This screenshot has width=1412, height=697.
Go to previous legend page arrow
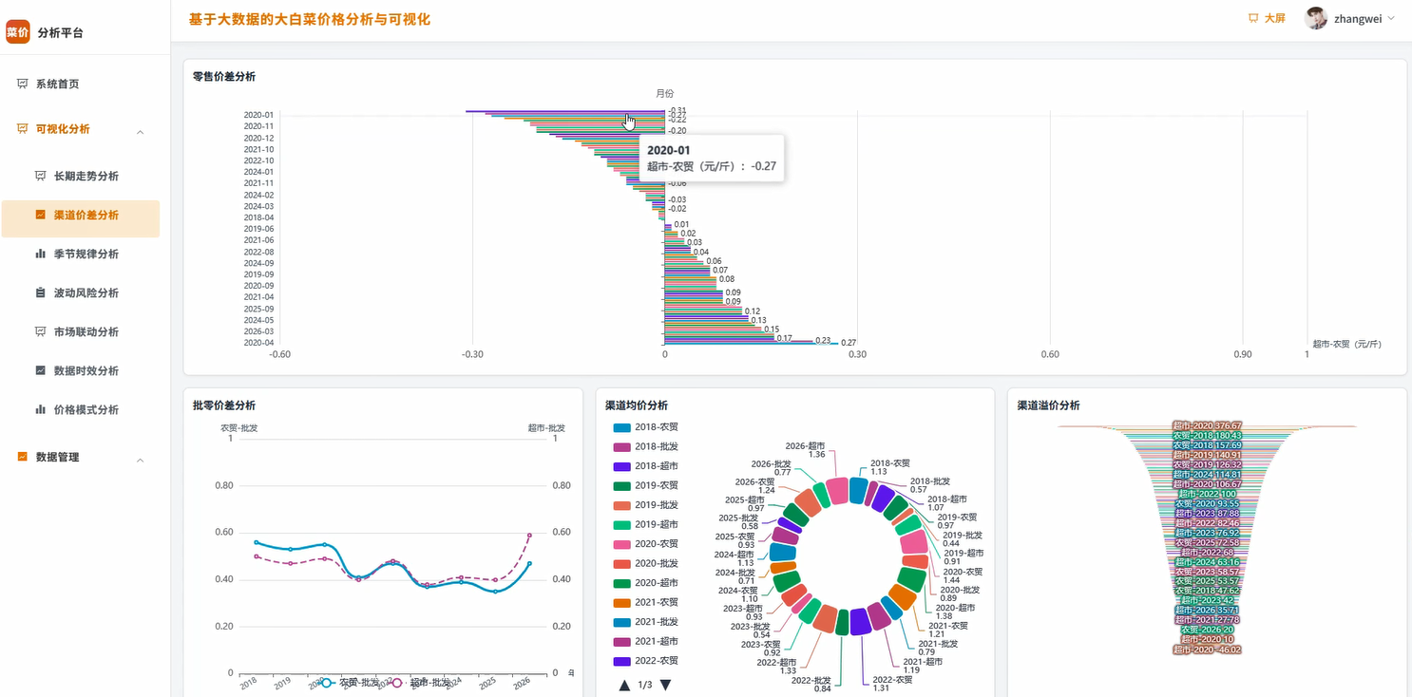(624, 685)
